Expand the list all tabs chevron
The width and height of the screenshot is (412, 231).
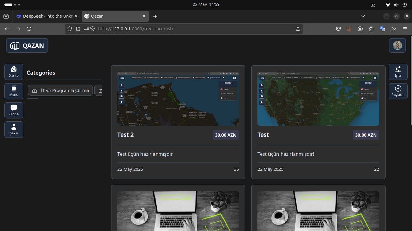click(363, 16)
